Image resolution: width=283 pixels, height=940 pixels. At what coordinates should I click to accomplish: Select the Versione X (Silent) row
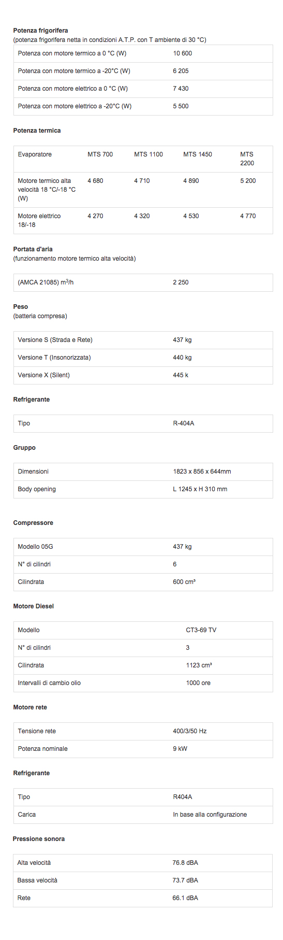(x=143, y=375)
